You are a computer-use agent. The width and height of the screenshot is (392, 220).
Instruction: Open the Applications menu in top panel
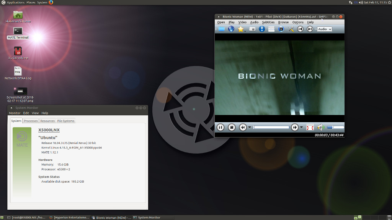[x=15, y=2]
